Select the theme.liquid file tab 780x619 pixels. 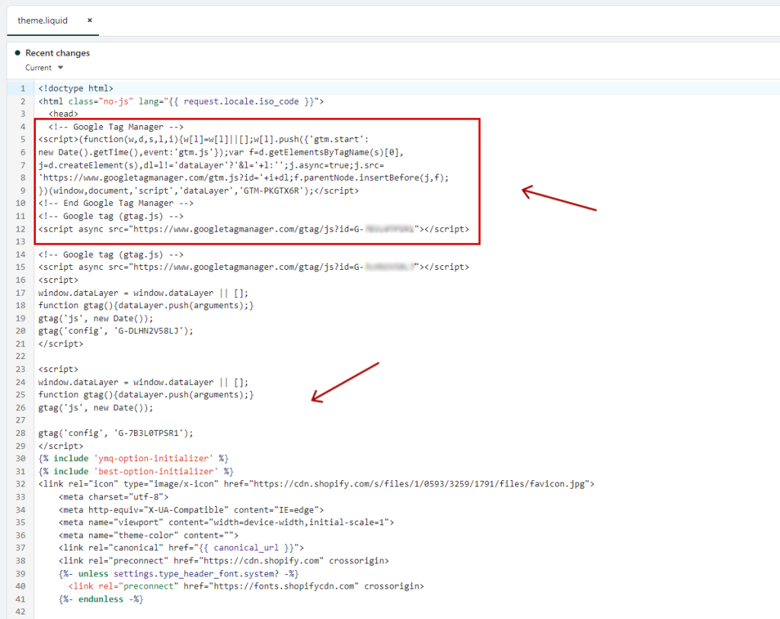click(x=43, y=21)
